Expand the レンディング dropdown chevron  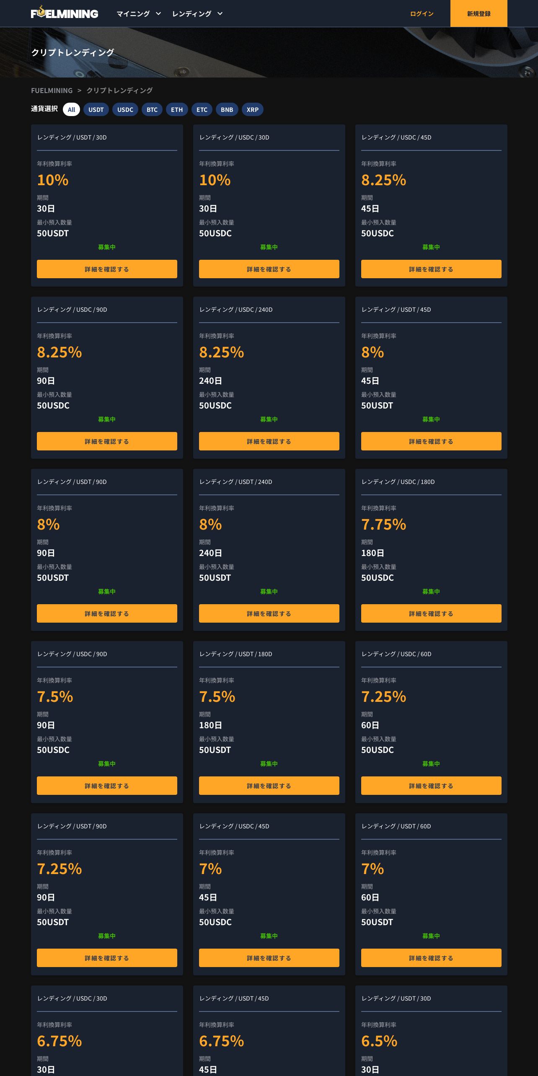coord(220,13)
